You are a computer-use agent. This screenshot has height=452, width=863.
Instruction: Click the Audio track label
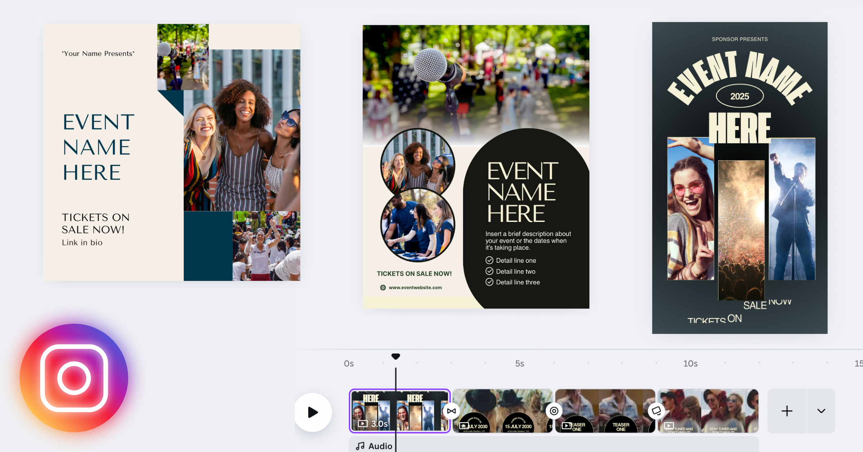point(380,446)
